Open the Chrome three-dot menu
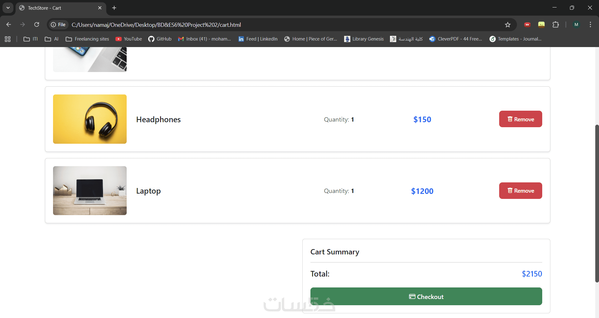Image resolution: width=599 pixels, height=318 pixels. click(x=590, y=25)
